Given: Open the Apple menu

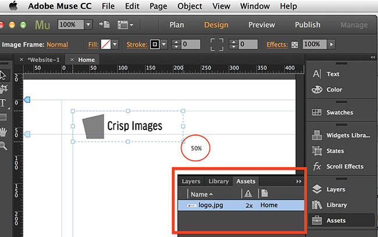Looking at the screenshot, I should 13,6.
